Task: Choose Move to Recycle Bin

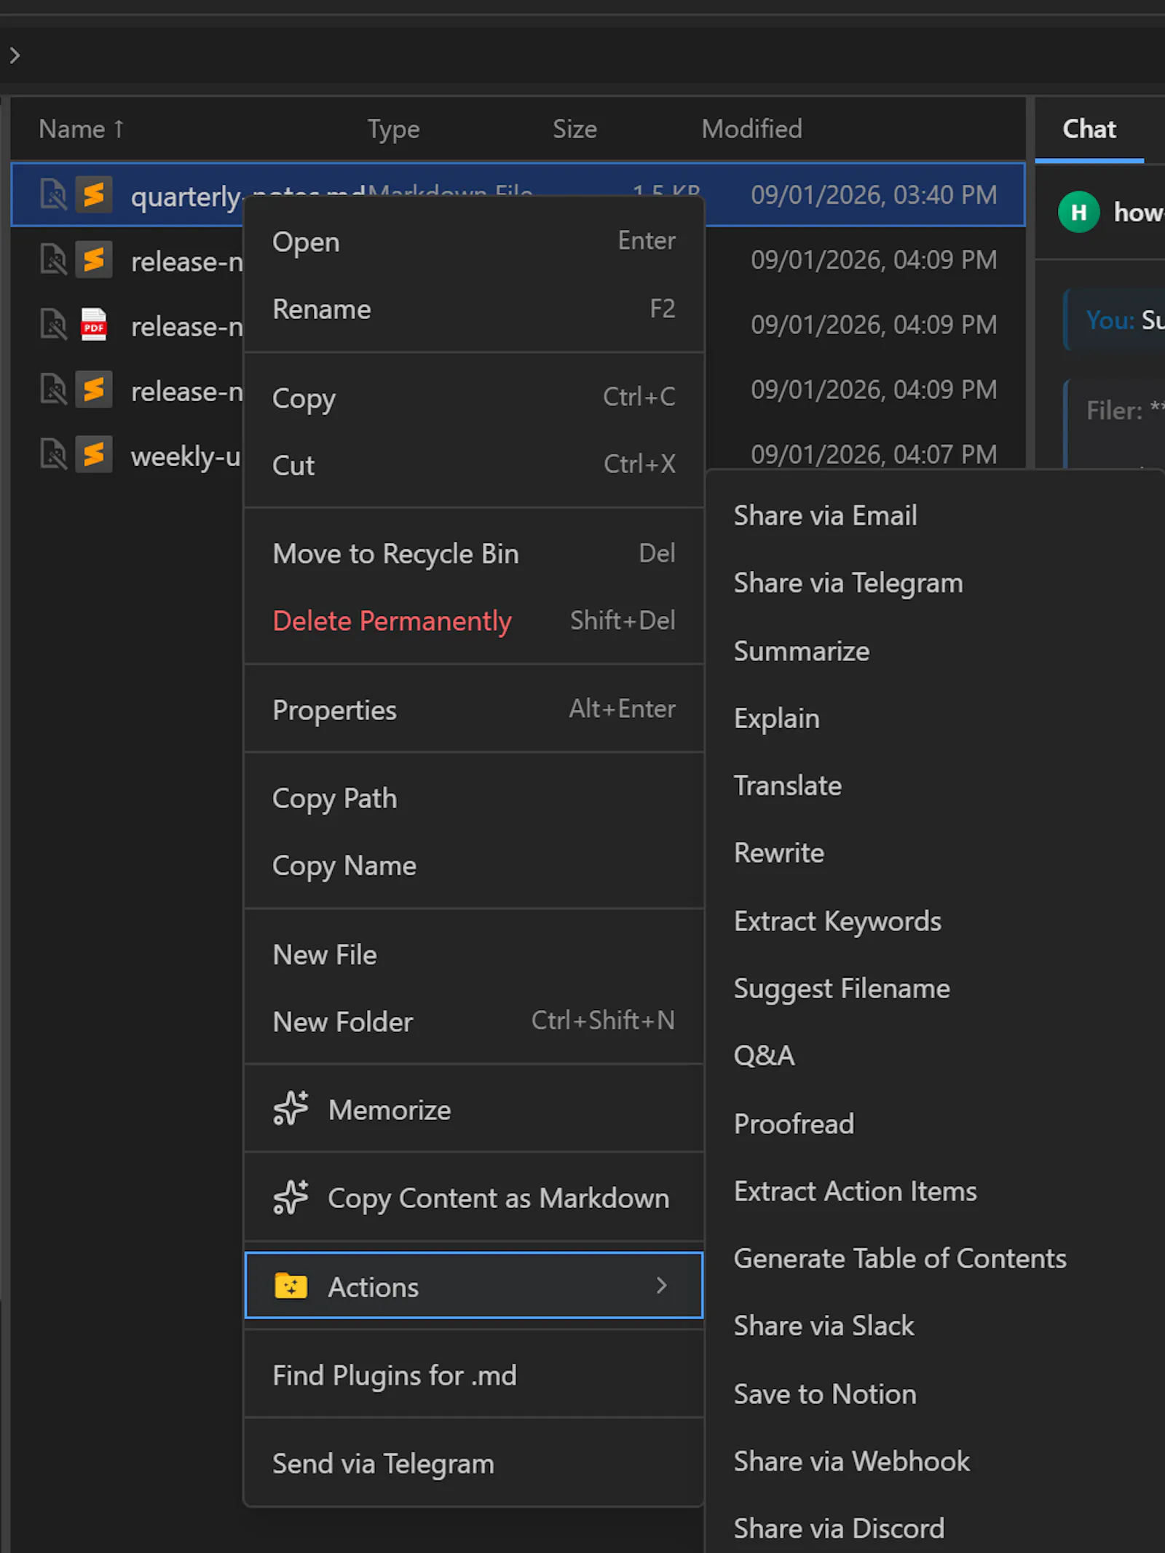Action: tap(474, 553)
